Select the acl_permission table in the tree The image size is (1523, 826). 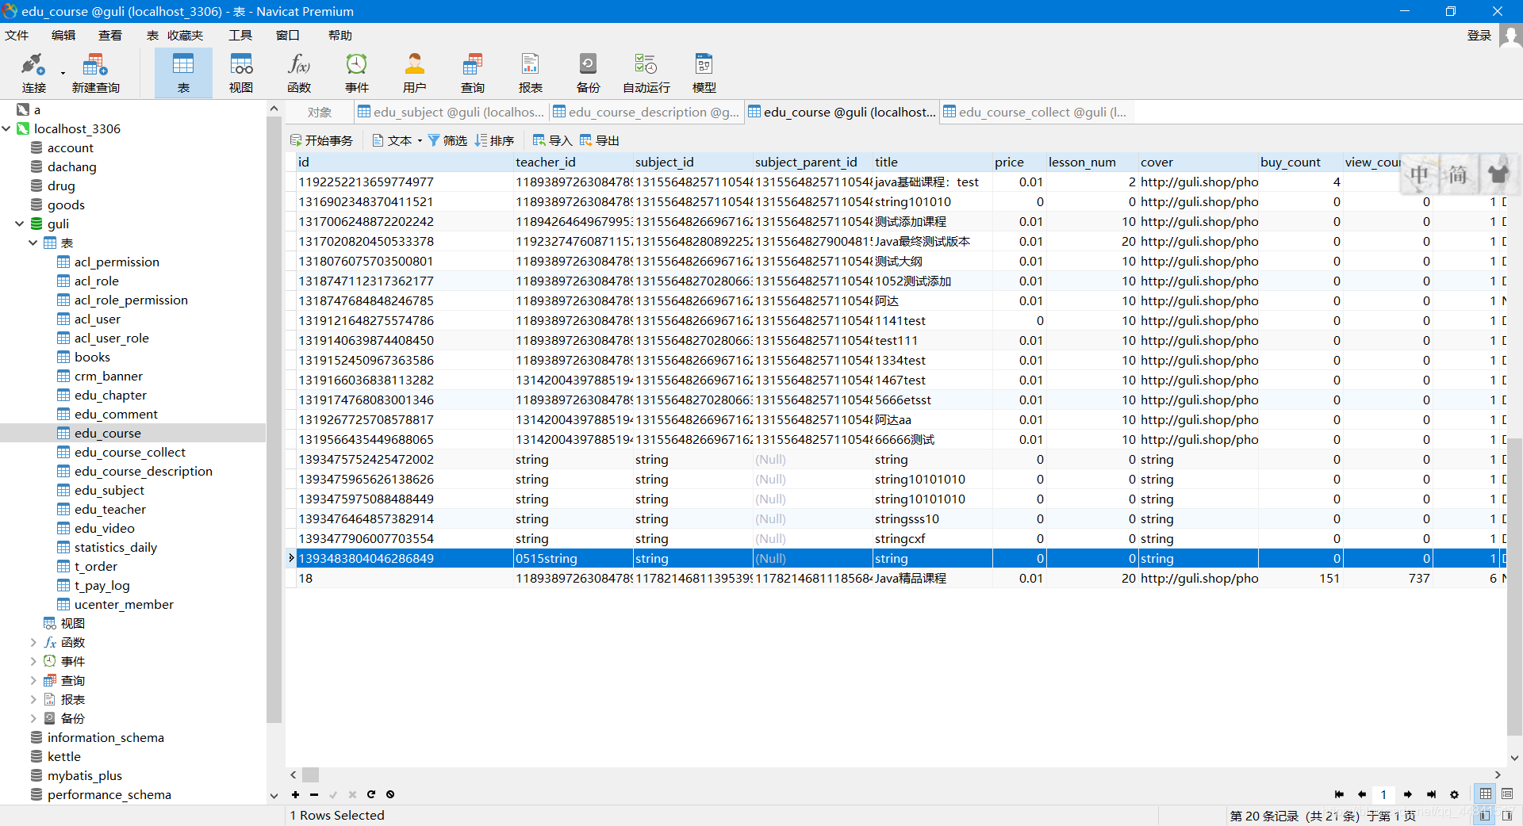tap(117, 262)
